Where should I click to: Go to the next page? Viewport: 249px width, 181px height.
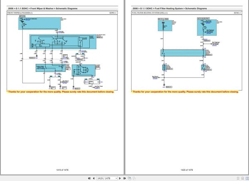[120, 178]
